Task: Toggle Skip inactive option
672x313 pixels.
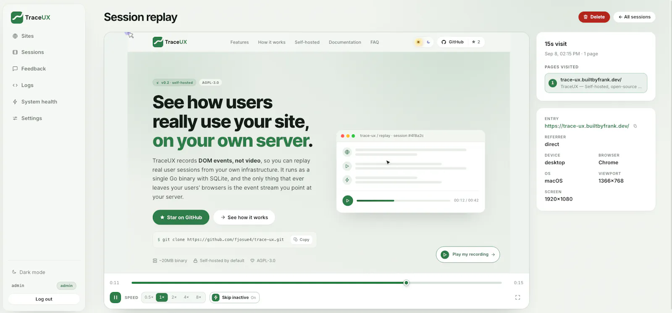Action: 235,297
